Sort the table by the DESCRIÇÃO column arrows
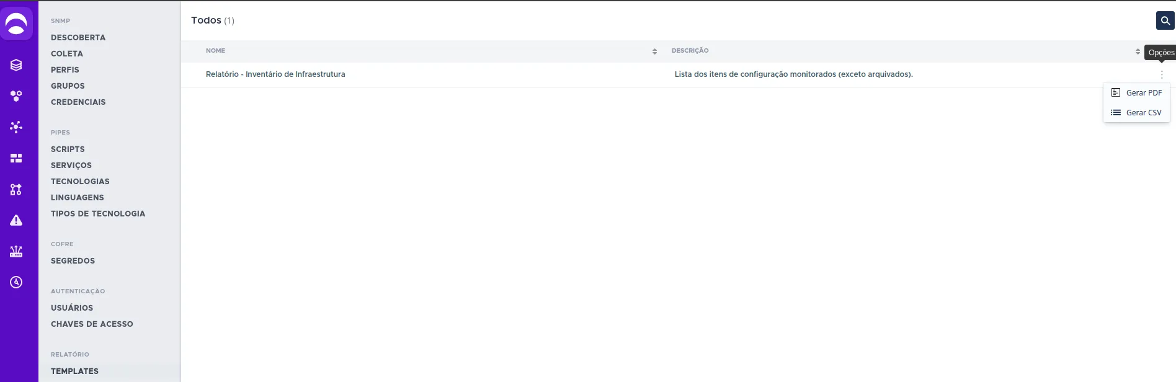Image resolution: width=1176 pixels, height=382 pixels. [x=1138, y=51]
